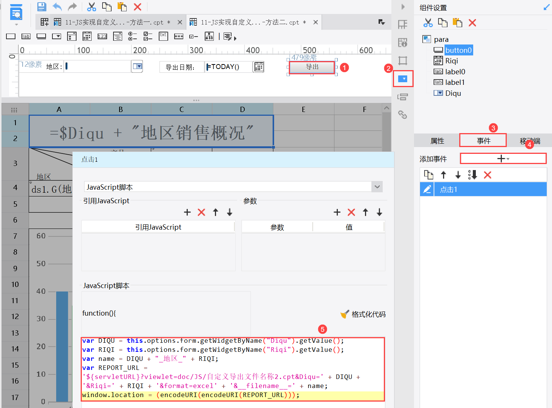Select the text box widget tool
552x408 pixels.
coord(11,36)
